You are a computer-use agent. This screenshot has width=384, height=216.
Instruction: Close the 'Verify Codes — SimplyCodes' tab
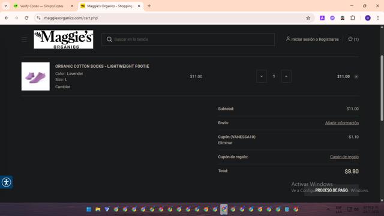pos(72,6)
